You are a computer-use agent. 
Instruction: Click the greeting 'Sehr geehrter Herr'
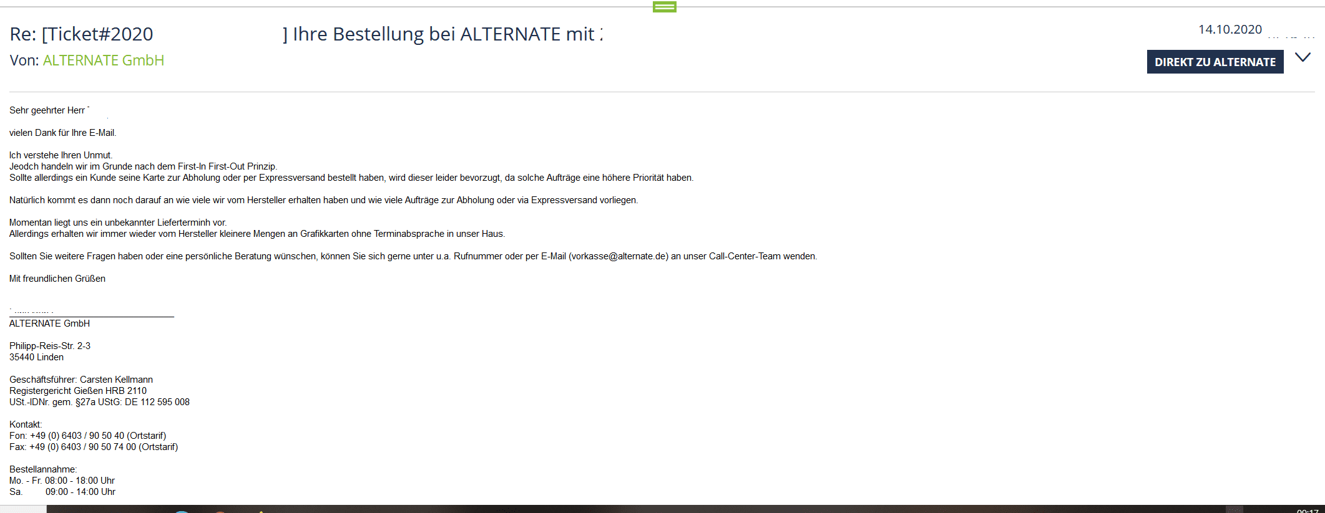click(x=47, y=110)
